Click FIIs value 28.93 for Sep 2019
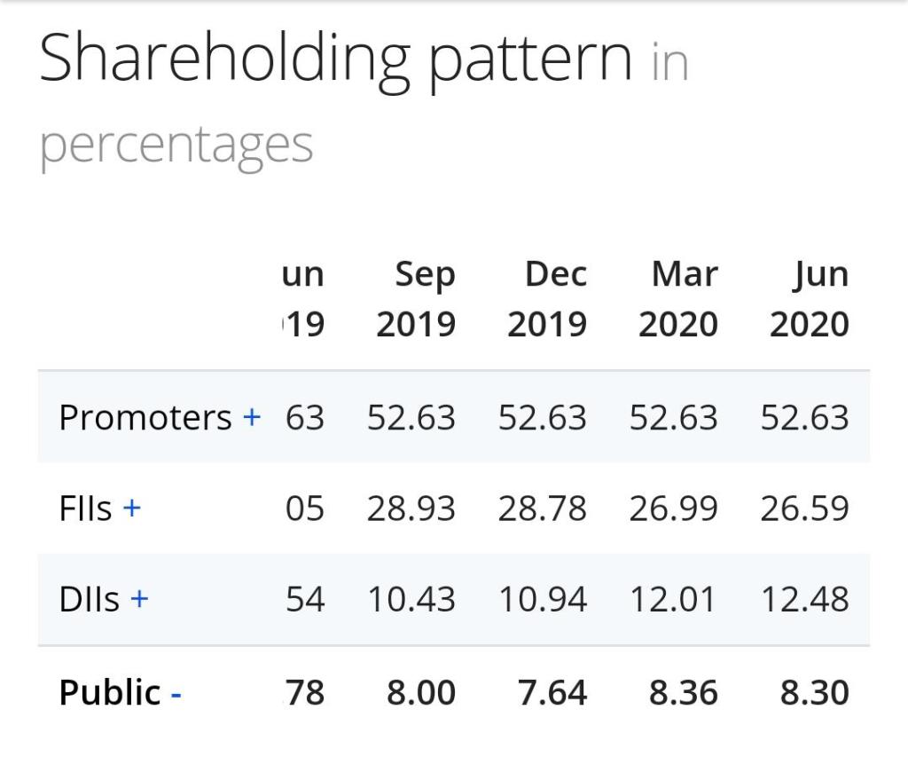908x757 pixels. click(x=411, y=509)
